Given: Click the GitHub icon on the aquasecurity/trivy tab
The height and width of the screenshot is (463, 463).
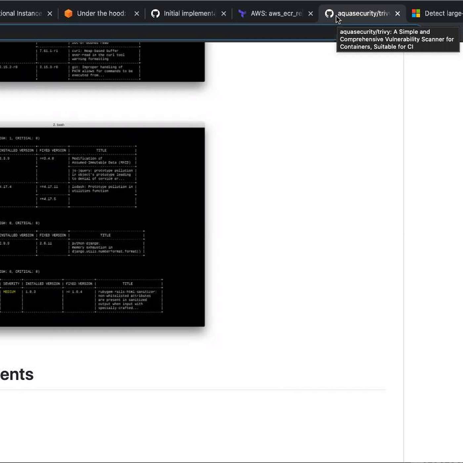Looking at the screenshot, I should coord(329,14).
